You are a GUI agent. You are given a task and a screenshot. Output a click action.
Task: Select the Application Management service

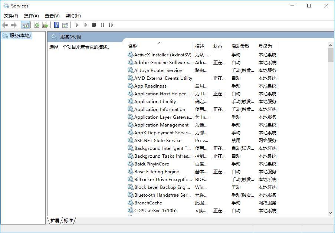pyautogui.click(x=203, y=125)
